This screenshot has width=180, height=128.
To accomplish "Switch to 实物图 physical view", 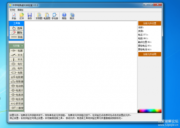I will [39, 16].
